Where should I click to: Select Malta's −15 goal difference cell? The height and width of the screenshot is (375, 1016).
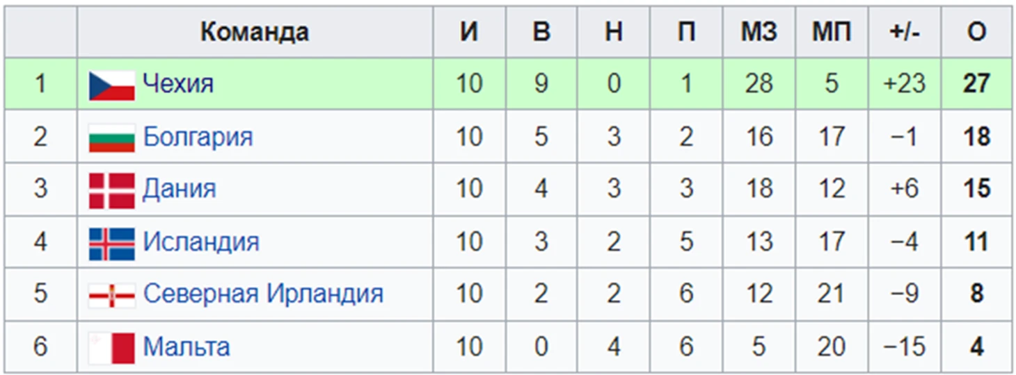point(905,347)
